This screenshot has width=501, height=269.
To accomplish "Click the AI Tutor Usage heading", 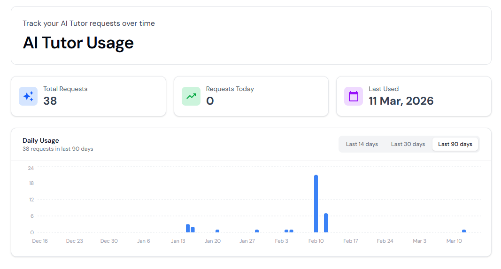I will click(x=78, y=43).
